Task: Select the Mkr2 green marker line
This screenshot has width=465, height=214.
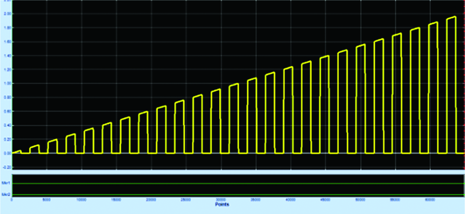Action: [x=238, y=195]
